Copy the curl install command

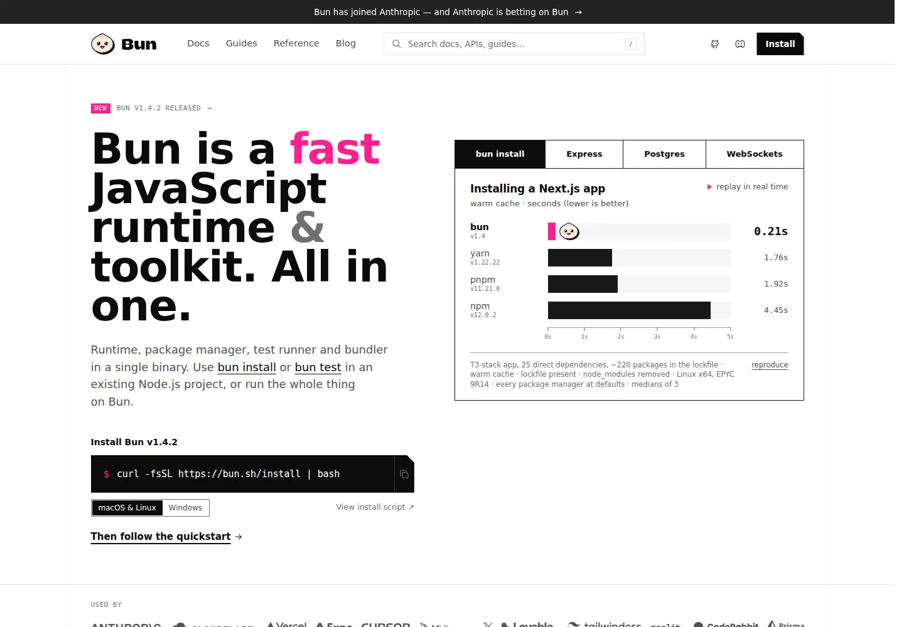point(404,474)
